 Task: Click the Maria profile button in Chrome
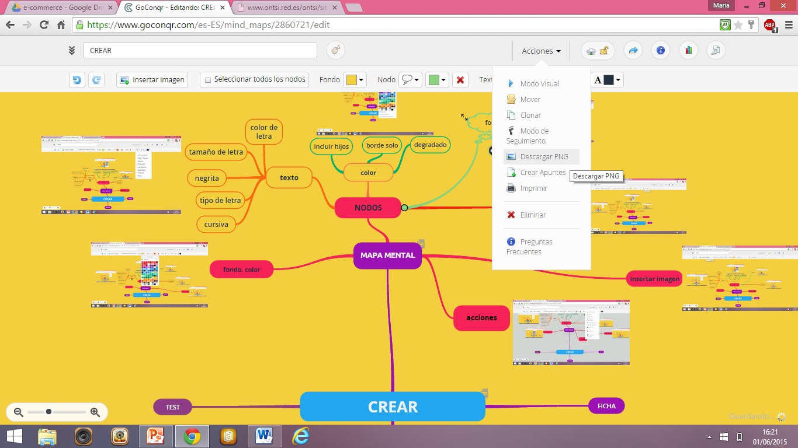pos(721,5)
